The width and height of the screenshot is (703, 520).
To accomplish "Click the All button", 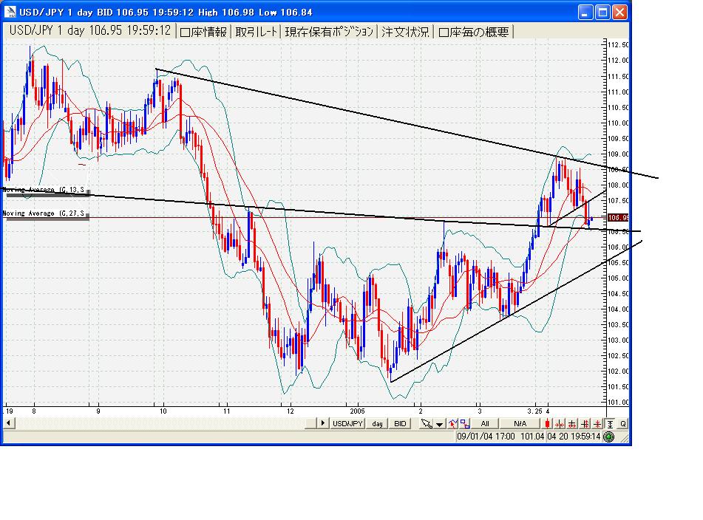I will coord(485,424).
